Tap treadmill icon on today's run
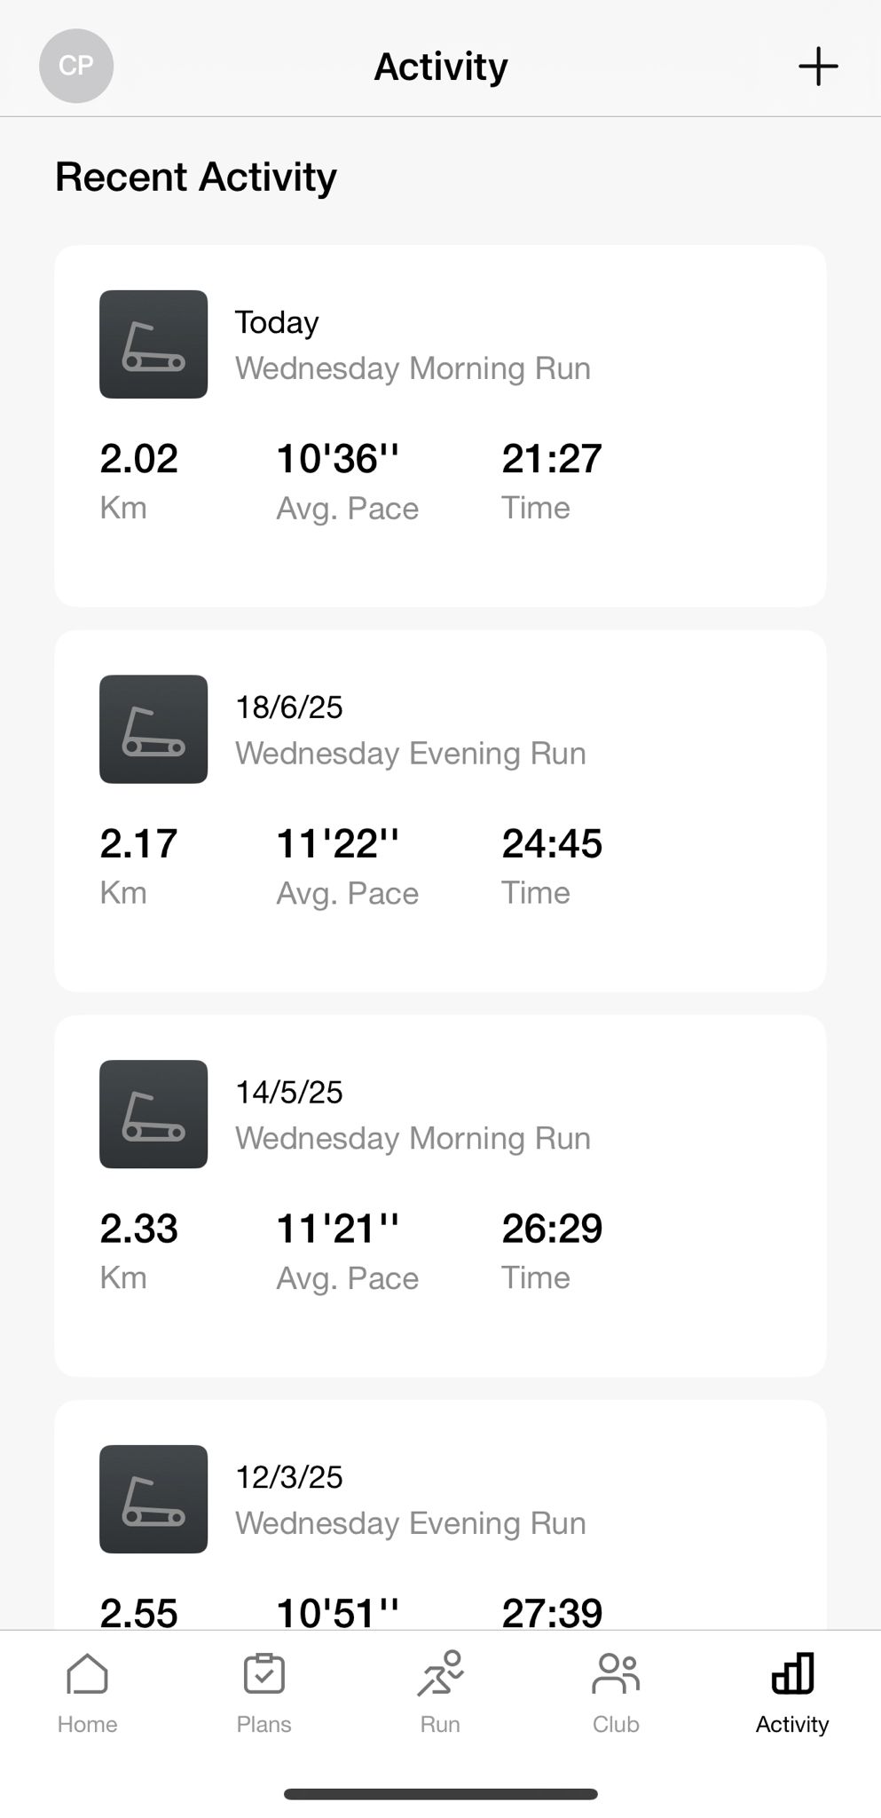 point(153,344)
